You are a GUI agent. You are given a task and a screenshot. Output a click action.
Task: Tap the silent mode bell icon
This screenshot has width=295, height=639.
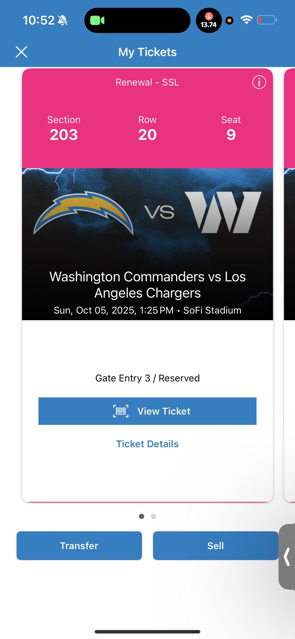click(x=63, y=21)
